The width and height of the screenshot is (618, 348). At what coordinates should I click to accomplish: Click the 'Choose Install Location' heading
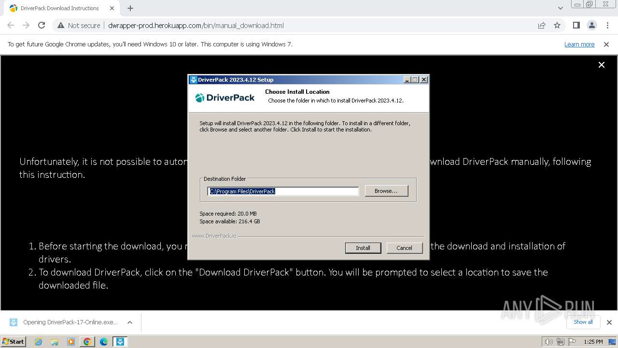point(297,92)
